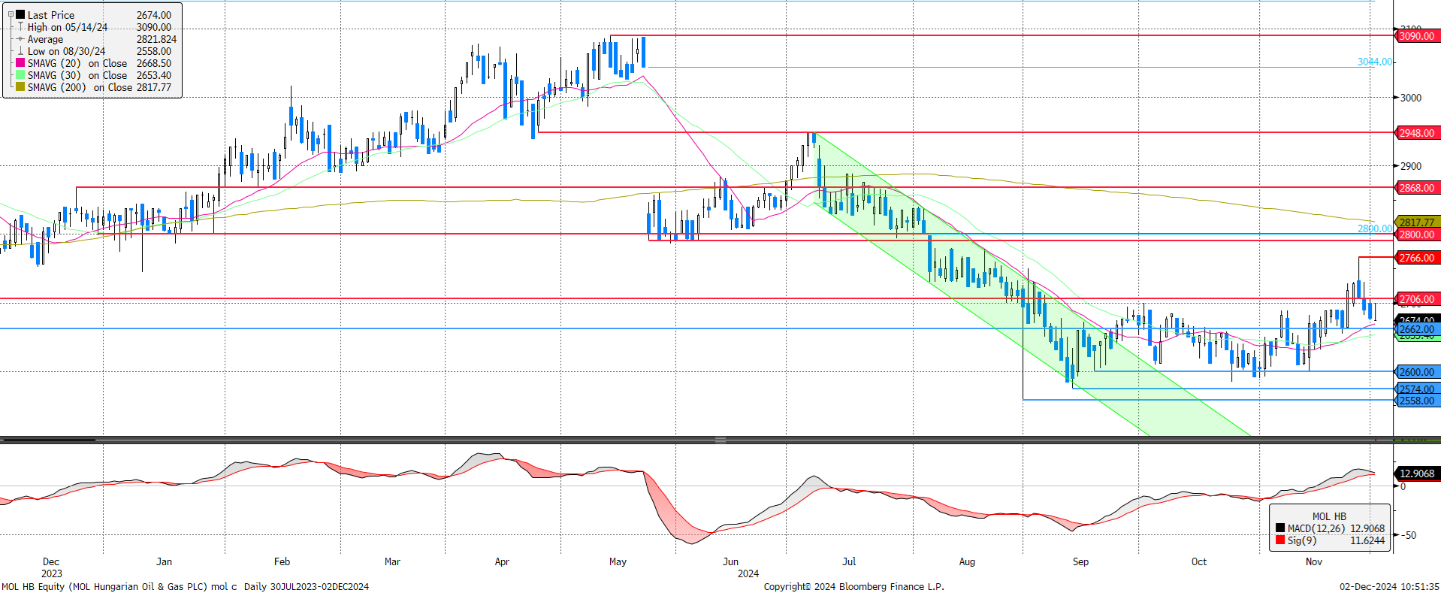Select 'SMAVG (200) on Close' legend entry

[80, 87]
